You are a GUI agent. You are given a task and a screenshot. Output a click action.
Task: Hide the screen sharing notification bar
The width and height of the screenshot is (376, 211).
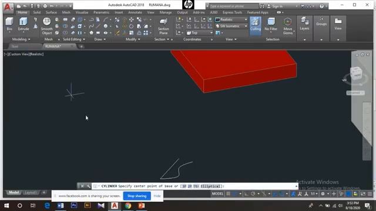pos(157,196)
